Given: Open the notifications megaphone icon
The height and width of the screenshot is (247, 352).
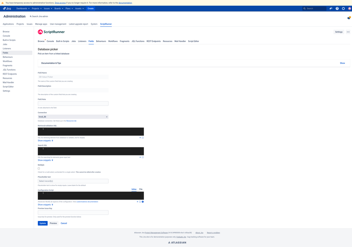Looking at the screenshot, I should 331,8.
